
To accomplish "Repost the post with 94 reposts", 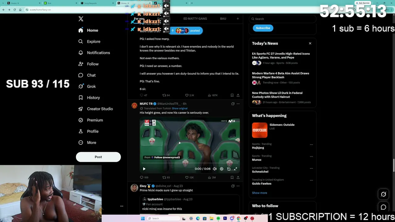I will point(166,95).
